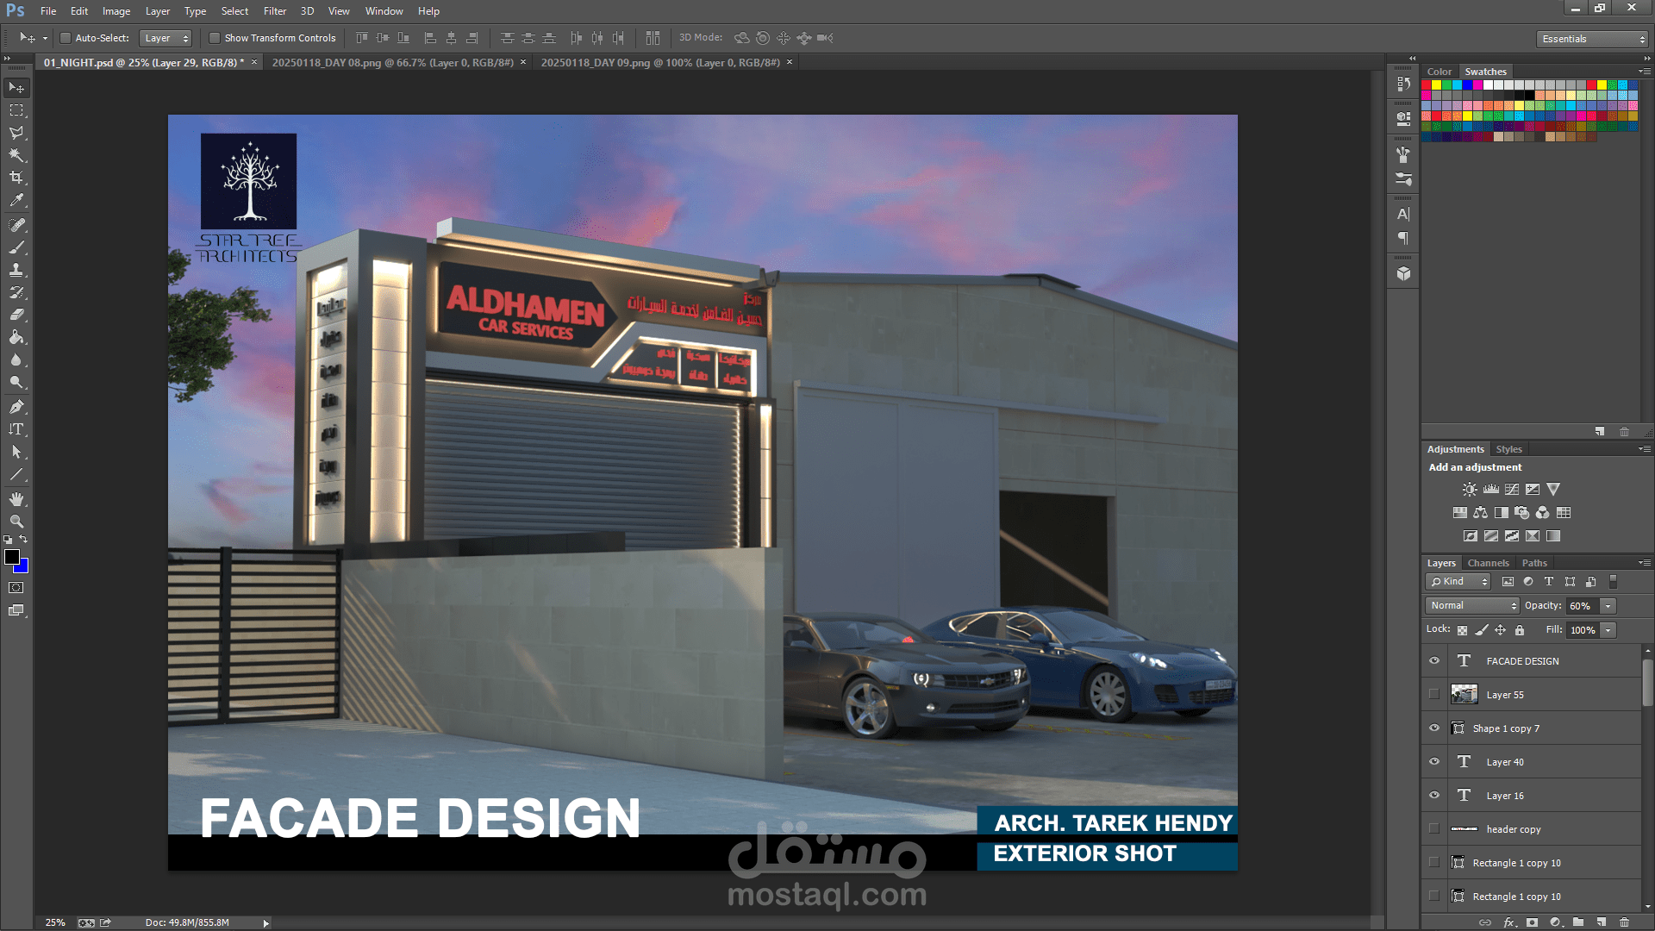Select the Path Selection tool

16,452
